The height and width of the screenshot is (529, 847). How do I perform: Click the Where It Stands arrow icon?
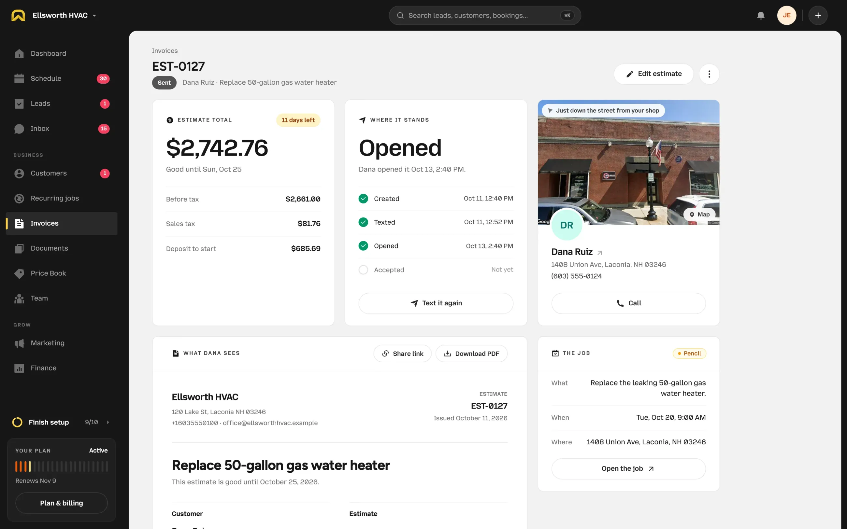point(362,120)
